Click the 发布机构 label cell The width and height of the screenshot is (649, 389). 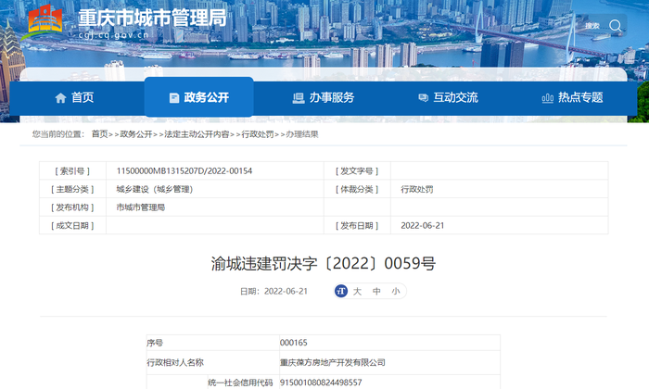[72, 207]
